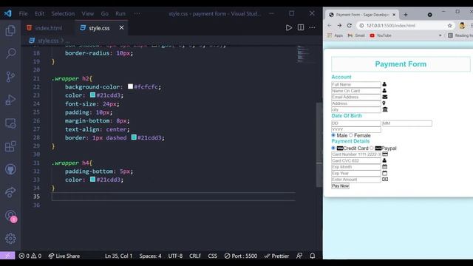Image resolution: width=473 pixels, height=266 pixels.
Task: Open the Gmail bookmark
Action: (x=356, y=35)
